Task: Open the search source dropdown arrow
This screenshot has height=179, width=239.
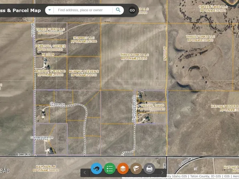Action: pyautogui.click(x=50, y=10)
